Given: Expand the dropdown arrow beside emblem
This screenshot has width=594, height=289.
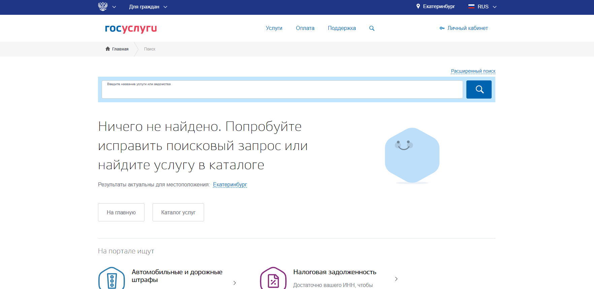Looking at the screenshot, I should tap(114, 7).
